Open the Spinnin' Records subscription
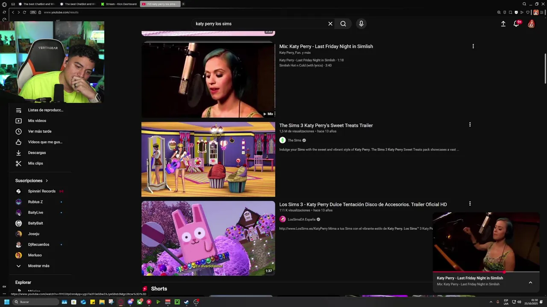Image resolution: width=547 pixels, height=307 pixels. pos(40,191)
